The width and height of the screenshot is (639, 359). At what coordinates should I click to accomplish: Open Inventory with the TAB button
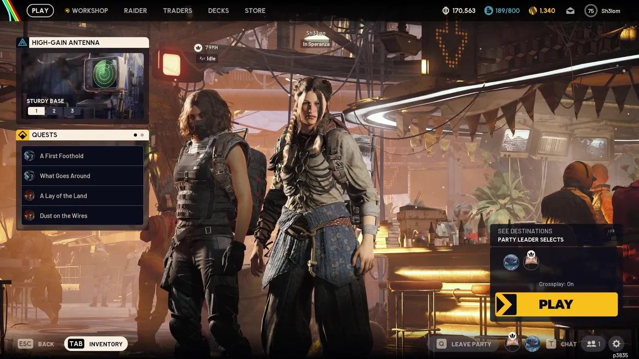pyautogui.click(x=96, y=344)
